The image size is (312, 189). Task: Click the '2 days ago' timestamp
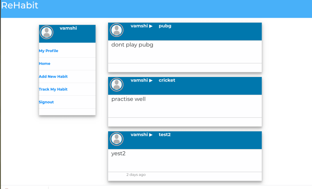click(x=136, y=175)
